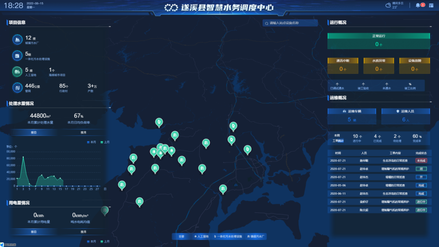
Task: Click the 人工湿地 wetland leaf icon
Action: click(x=17, y=71)
